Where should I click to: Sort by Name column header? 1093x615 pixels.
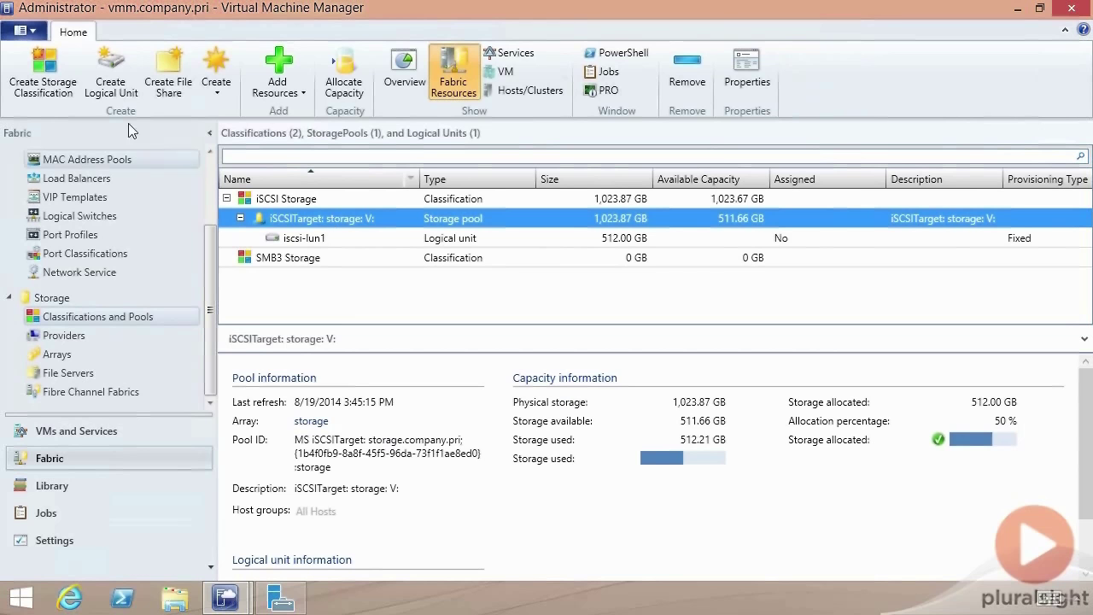point(312,179)
